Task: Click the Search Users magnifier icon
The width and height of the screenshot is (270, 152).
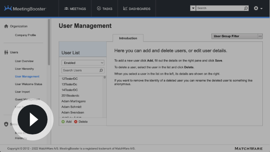Action: click(101, 70)
